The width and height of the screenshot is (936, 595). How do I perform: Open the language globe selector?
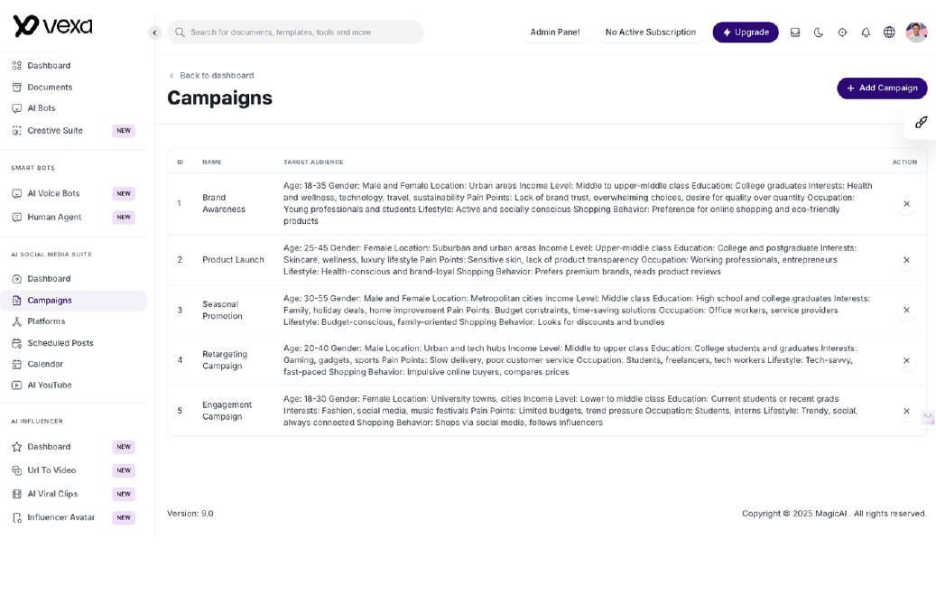click(889, 33)
